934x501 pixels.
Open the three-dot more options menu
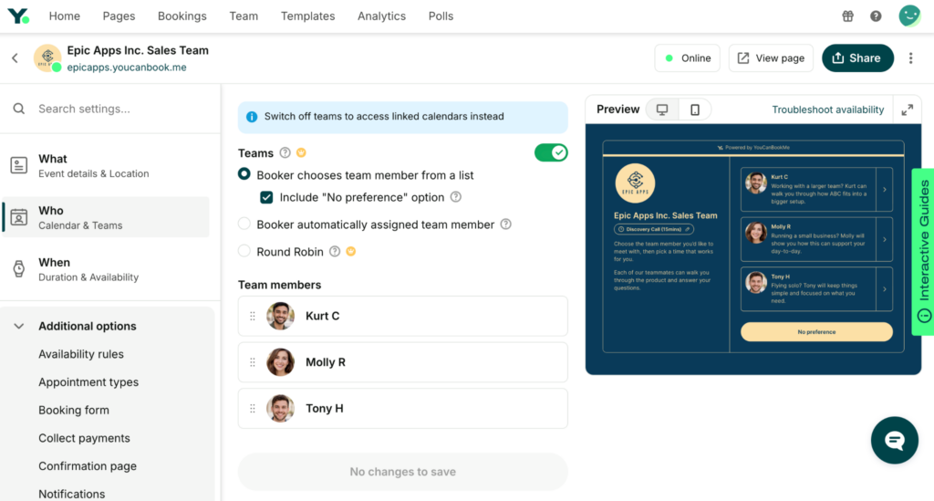click(911, 57)
